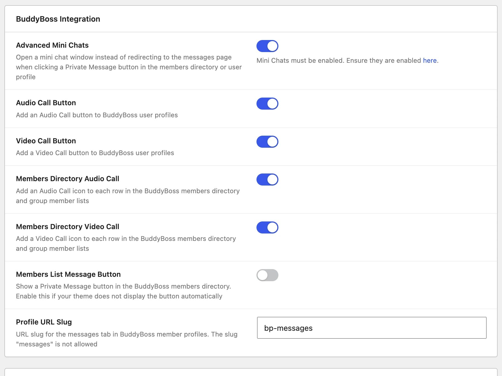Click the Members Directory Audio Call label
Image resolution: width=502 pixels, height=376 pixels.
coord(68,179)
